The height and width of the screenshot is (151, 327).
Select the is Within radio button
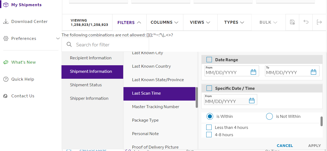click(x=210, y=116)
